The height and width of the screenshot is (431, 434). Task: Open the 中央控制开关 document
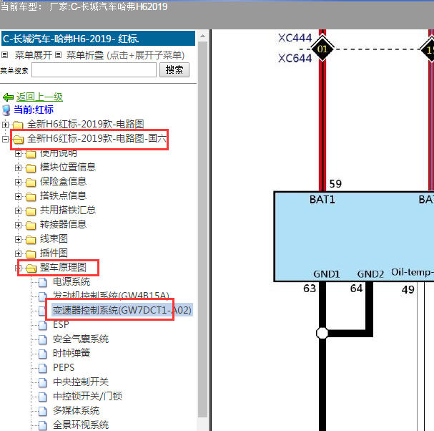(81, 382)
